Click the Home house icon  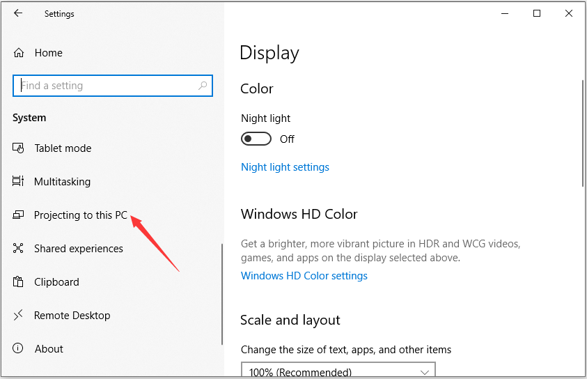(19, 53)
